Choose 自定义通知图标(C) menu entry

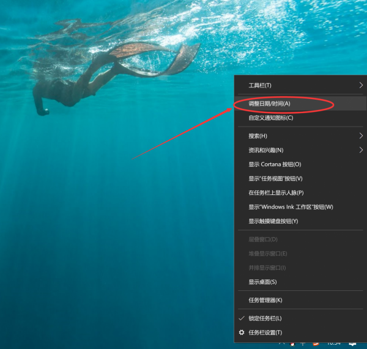point(300,118)
